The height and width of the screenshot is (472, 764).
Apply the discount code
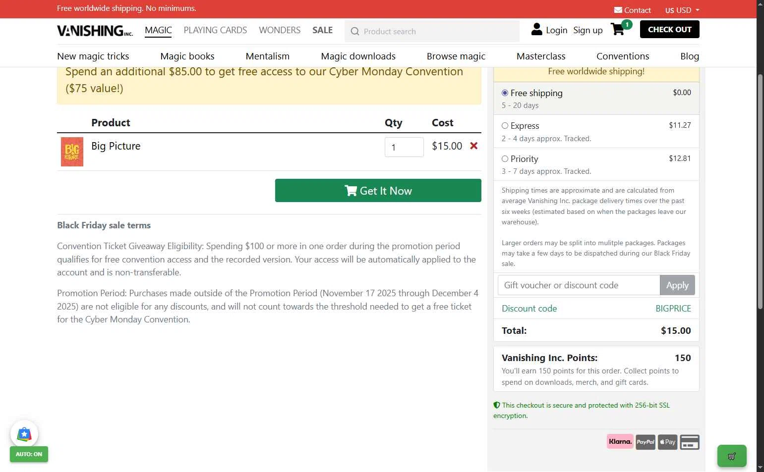pos(677,285)
